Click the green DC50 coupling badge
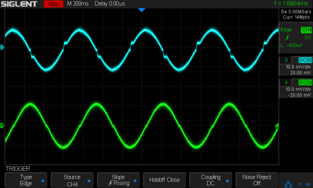Image resolution: width=313 pixels, height=188 pixels. pyautogui.click(x=305, y=82)
